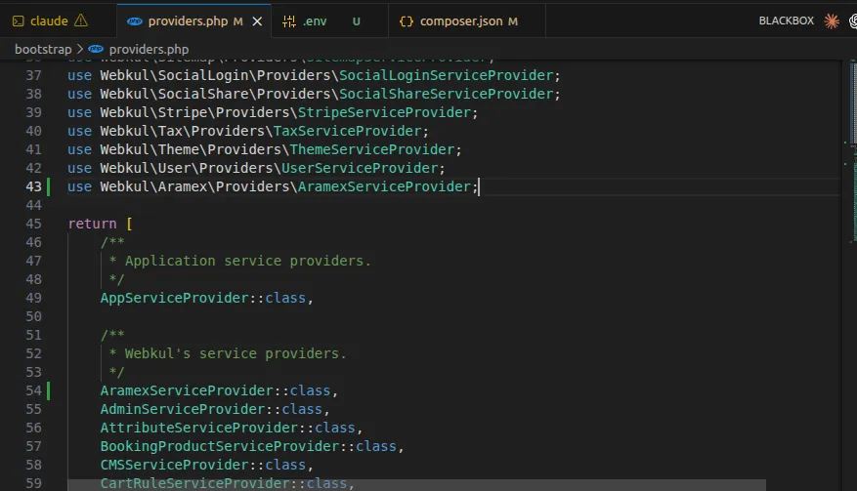Image resolution: width=857 pixels, height=491 pixels.
Task: Click ThemeServiceProvider on line 41
Action: (x=372, y=149)
